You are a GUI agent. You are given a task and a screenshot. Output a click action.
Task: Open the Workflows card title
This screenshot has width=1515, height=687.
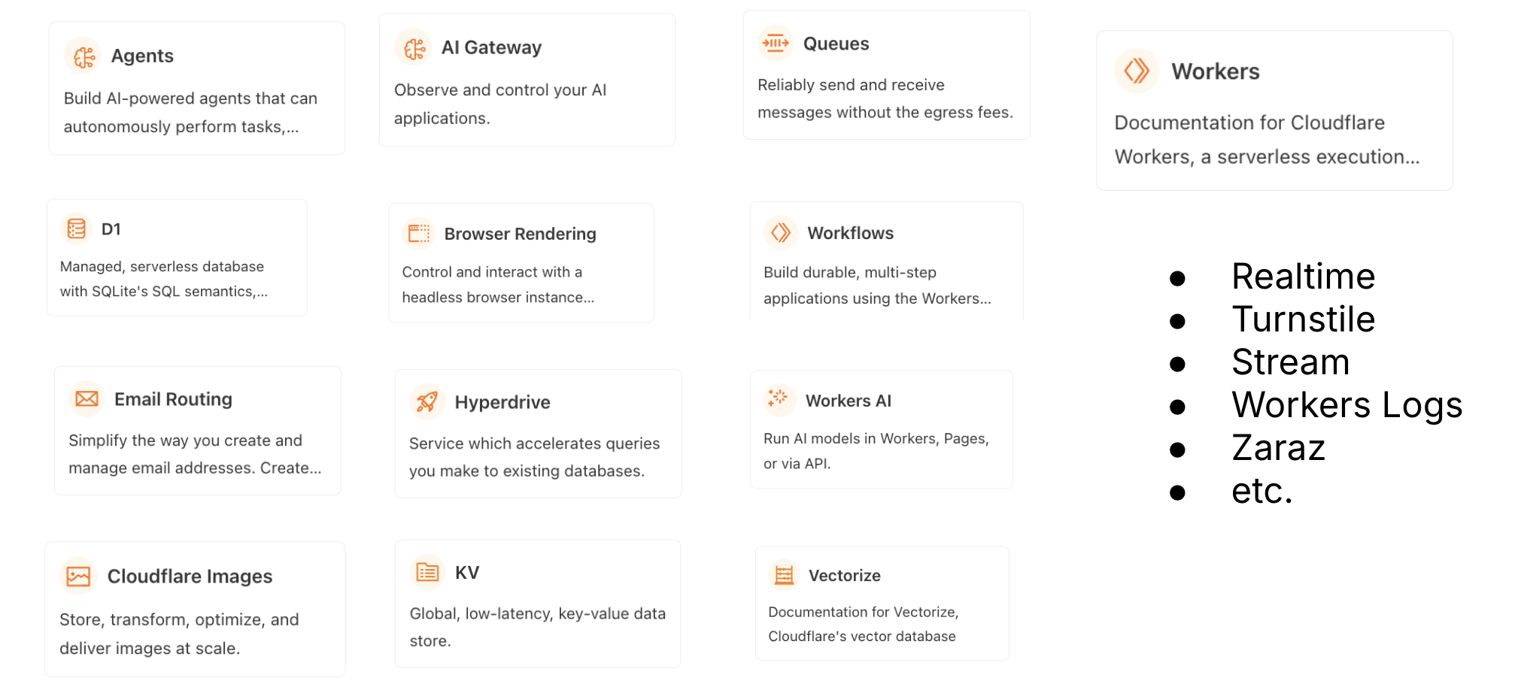[x=850, y=233]
